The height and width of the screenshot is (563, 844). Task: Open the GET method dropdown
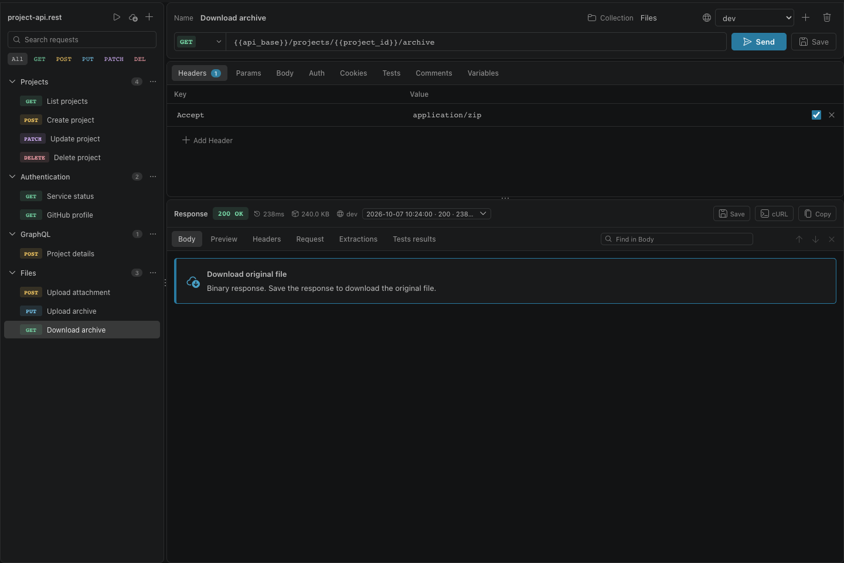point(200,42)
